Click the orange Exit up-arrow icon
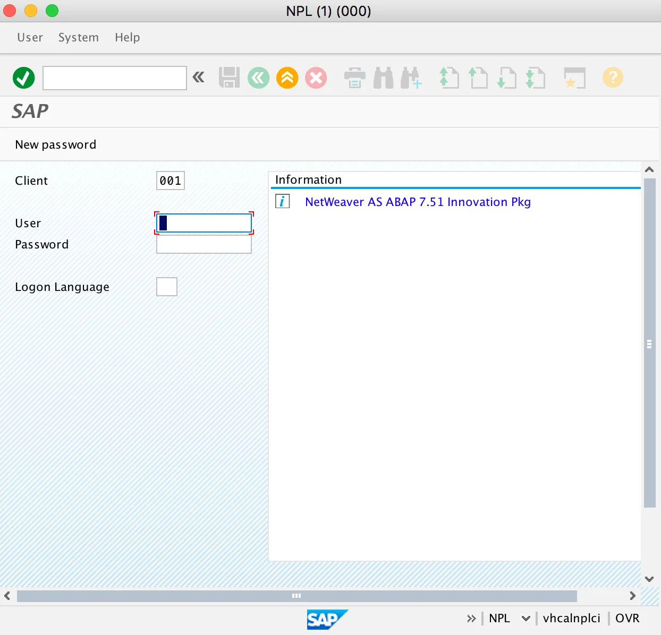Viewport: 661px width, 635px height. pos(287,78)
